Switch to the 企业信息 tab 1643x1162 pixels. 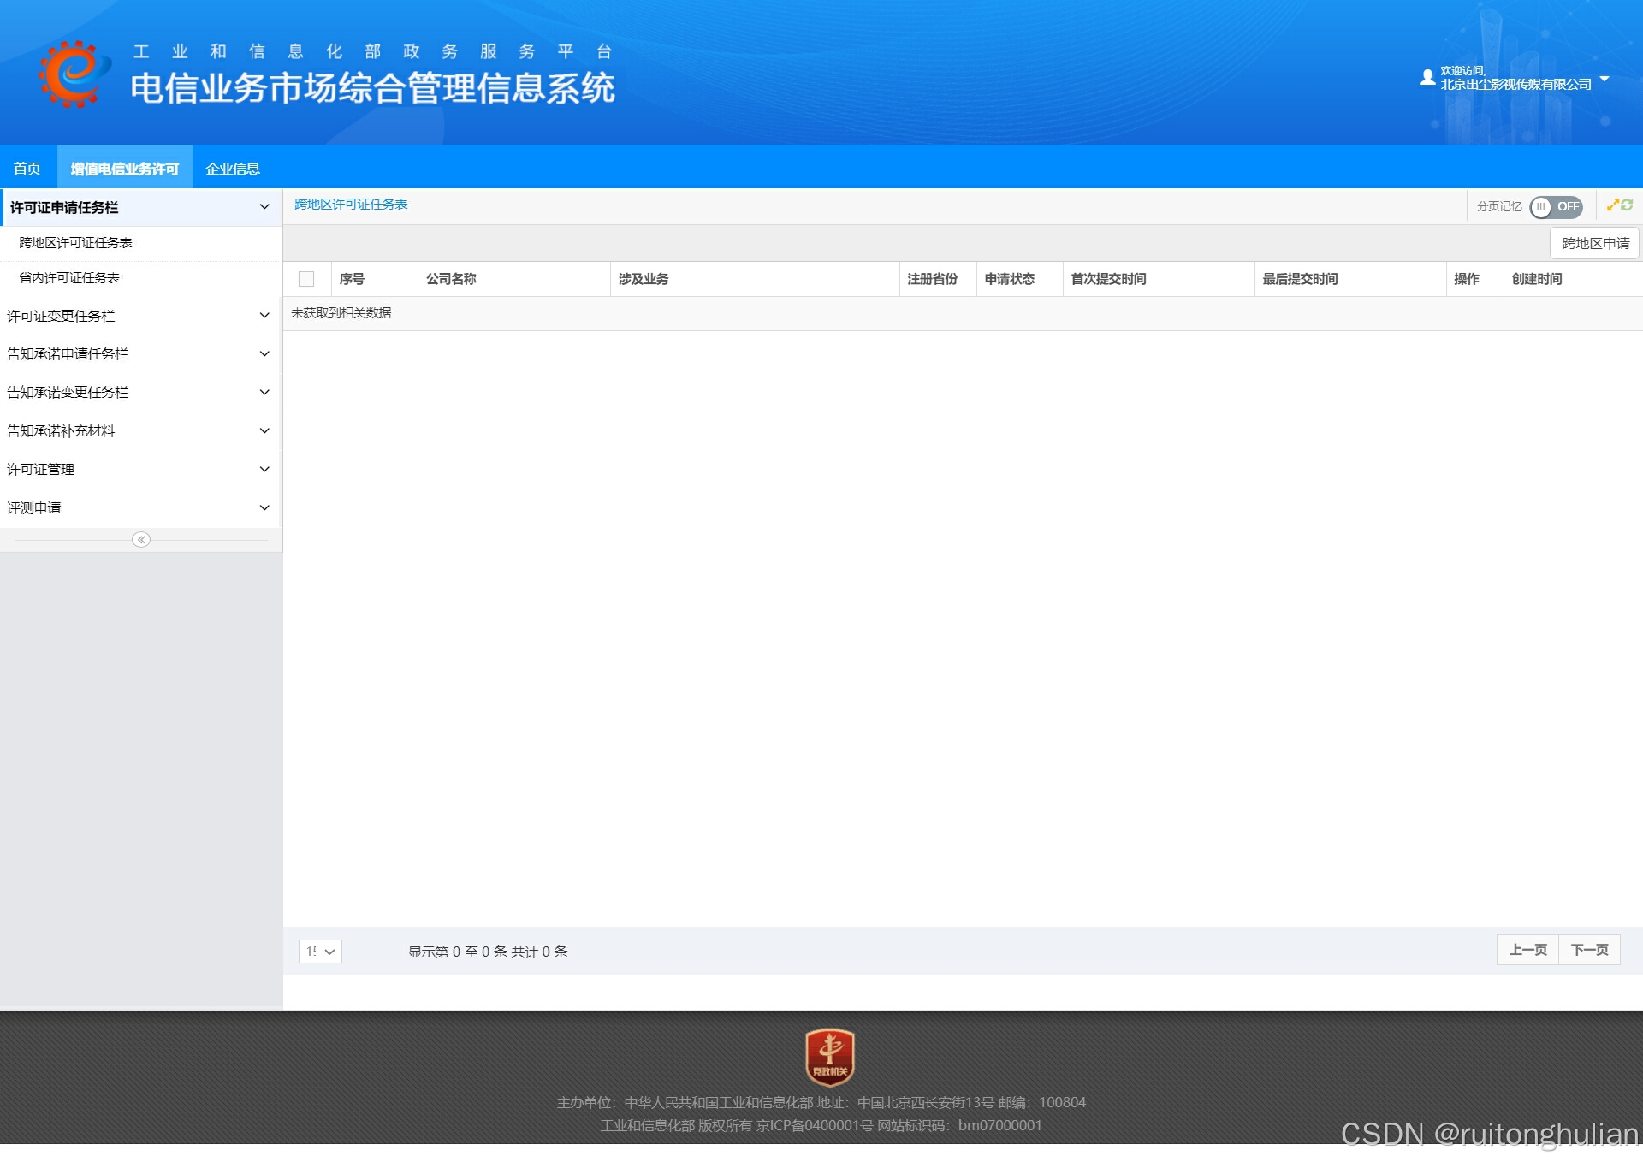[233, 169]
